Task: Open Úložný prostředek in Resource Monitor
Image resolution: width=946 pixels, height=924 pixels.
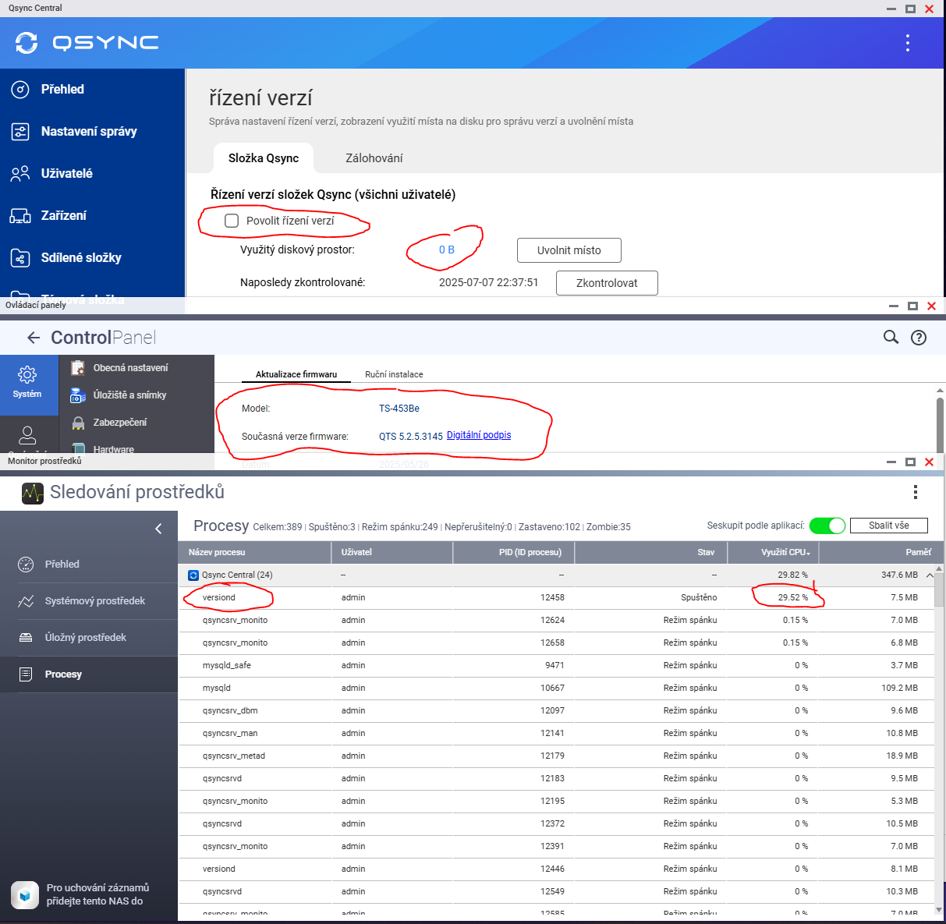Action: (x=89, y=638)
